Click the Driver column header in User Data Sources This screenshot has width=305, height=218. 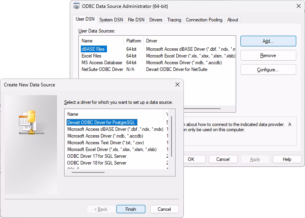click(x=189, y=41)
